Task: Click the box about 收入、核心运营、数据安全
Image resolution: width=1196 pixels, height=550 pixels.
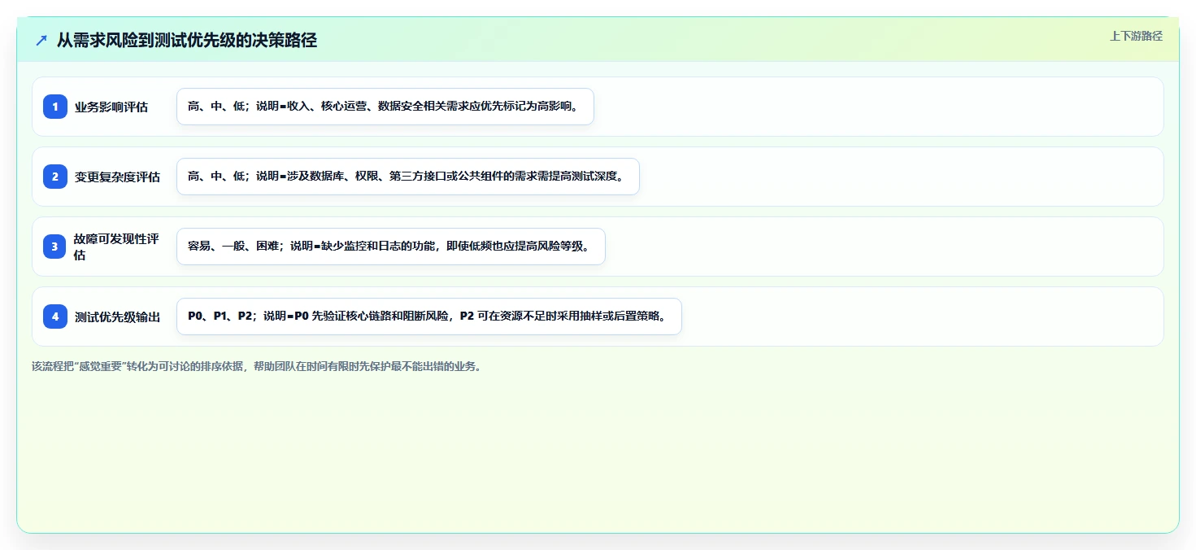Action: coord(385,107)
